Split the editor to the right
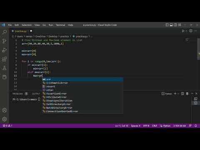 coord(191,31)
